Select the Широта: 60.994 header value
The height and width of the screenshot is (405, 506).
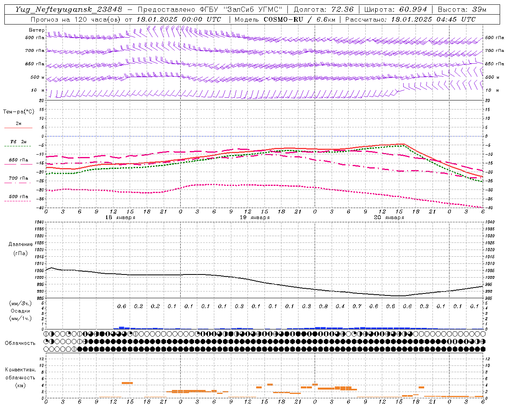[396, 9]
